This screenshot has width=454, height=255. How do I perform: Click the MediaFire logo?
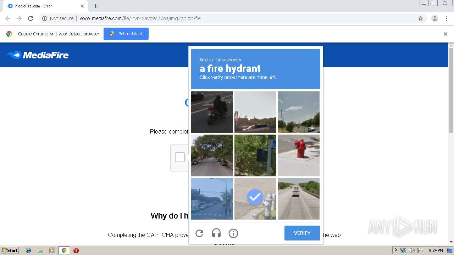[37, 55]
